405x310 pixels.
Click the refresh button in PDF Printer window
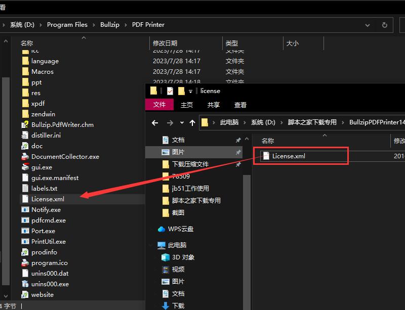(385, 25)
